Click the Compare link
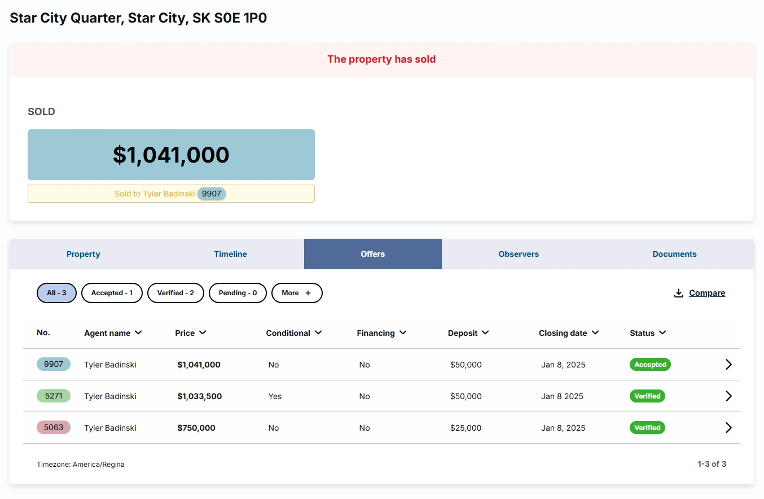The image size is (764, 499). point(707,293)
